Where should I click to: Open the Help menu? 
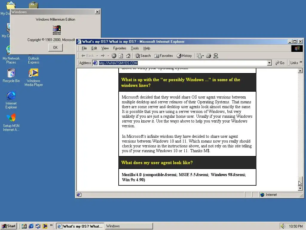[x=147, y=48]
